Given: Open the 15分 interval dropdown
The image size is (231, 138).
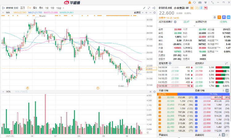Looking at the screenshot, I should (x=59, y=7).
